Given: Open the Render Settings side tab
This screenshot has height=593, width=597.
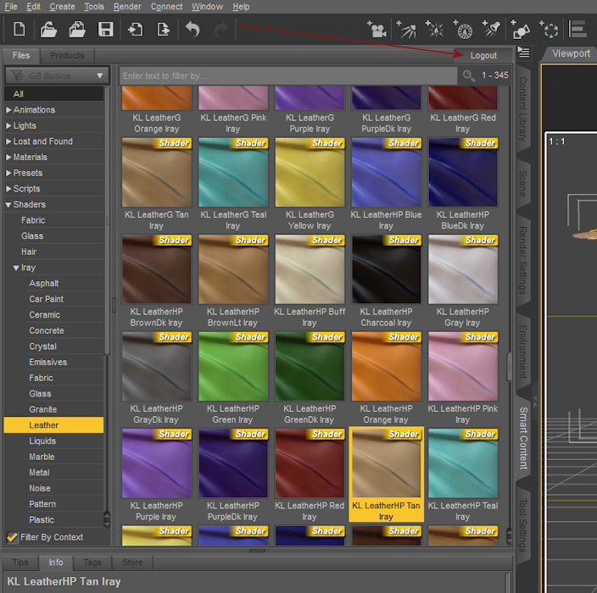Looking at the screenshot, I should (522, 260).
